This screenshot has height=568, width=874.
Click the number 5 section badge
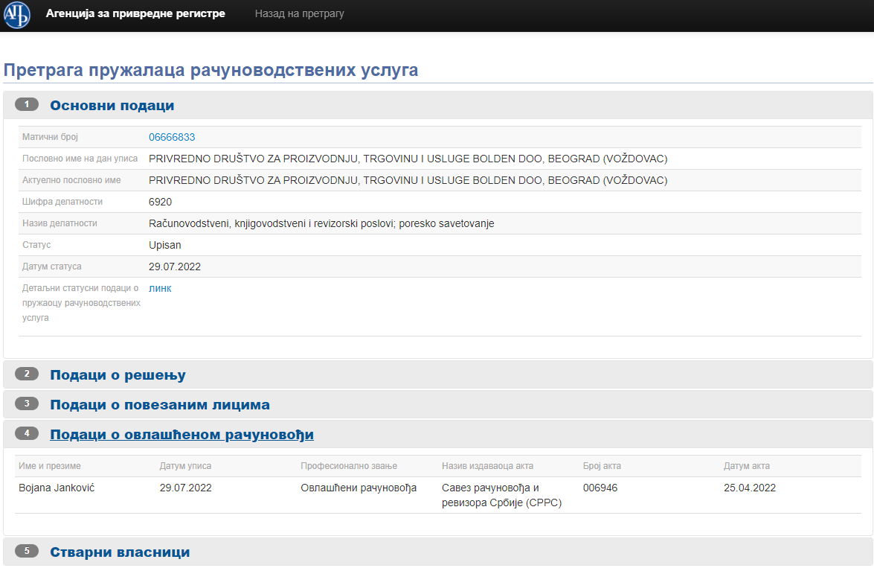[x=27, y=551]
